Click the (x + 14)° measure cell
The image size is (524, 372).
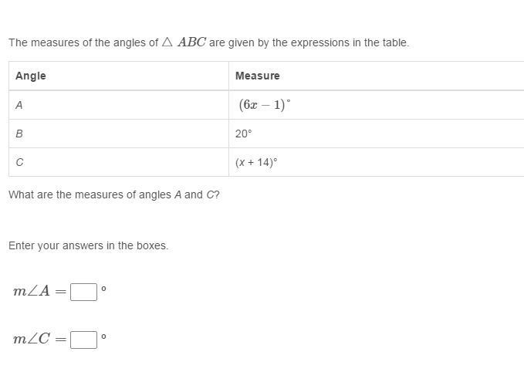256,162
